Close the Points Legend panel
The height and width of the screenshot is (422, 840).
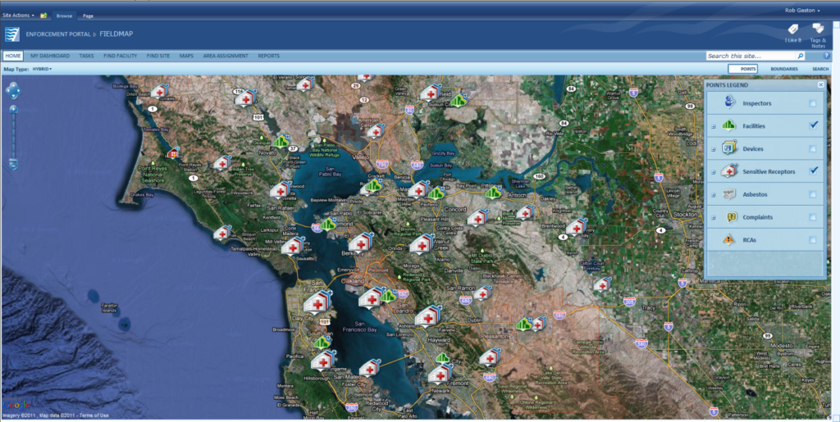pyautogui.click(x=820, y=84)
